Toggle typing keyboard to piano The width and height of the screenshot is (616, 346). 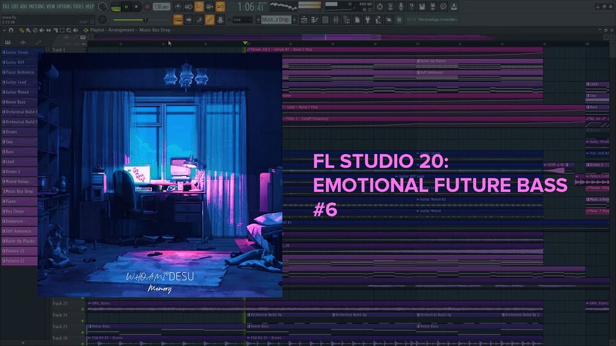tap(178, 20)
